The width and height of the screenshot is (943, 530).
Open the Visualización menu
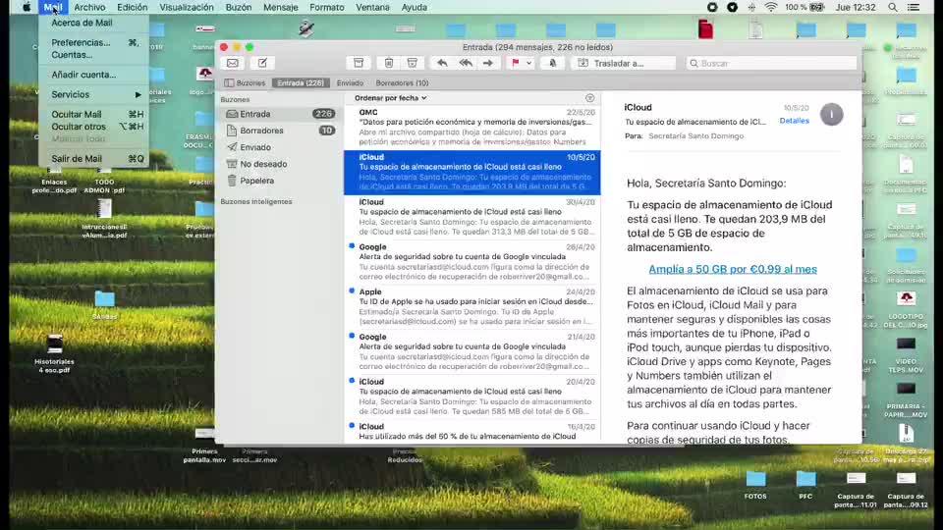click(187, 7)
